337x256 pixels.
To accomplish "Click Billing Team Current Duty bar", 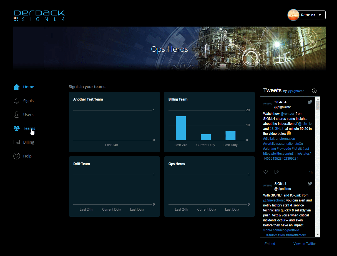I will tap(206, 137).
